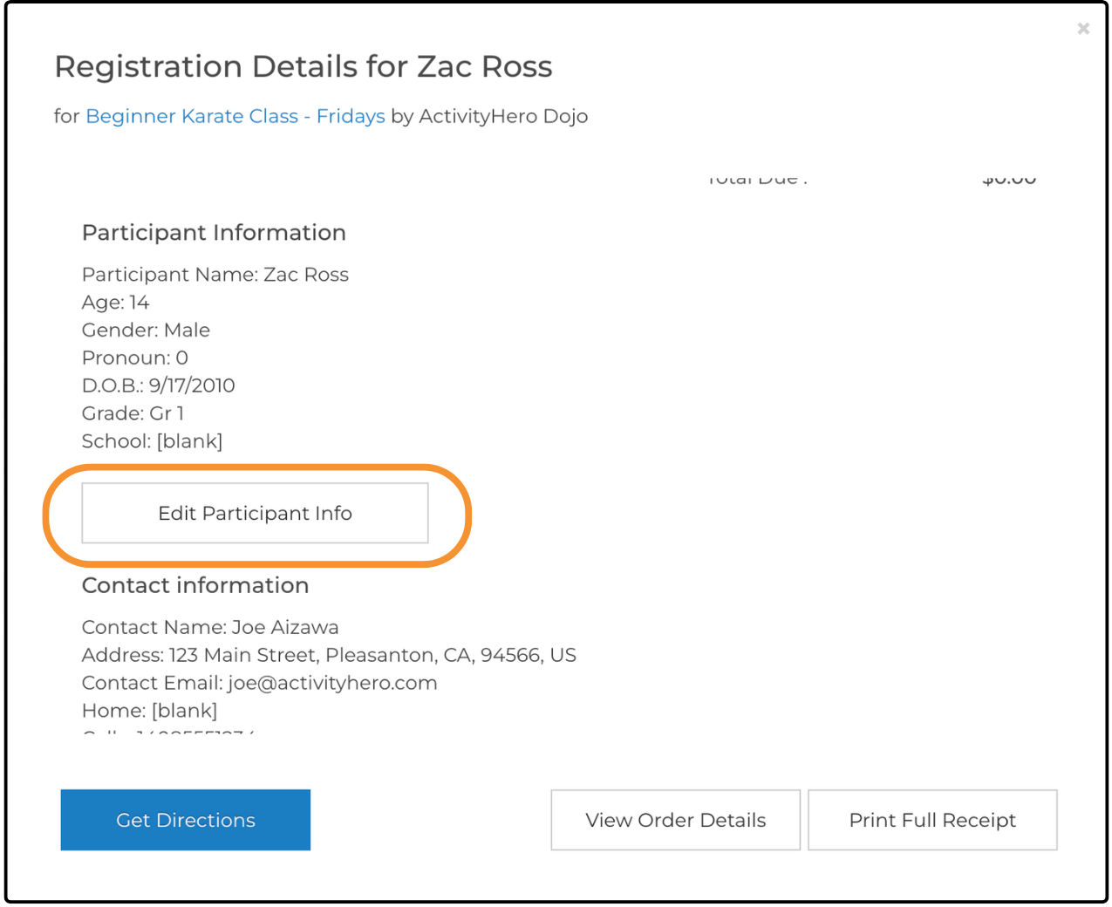Select the D.O.B.: 9/17/2010 text
Image resolution: width=1112 pixels, height=907 pixels.
tap(159, 385)
